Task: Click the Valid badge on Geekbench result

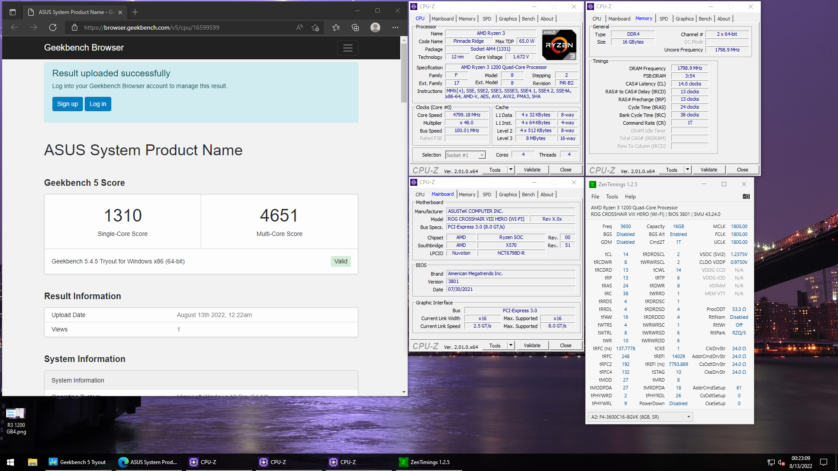Action: (340, 261)
